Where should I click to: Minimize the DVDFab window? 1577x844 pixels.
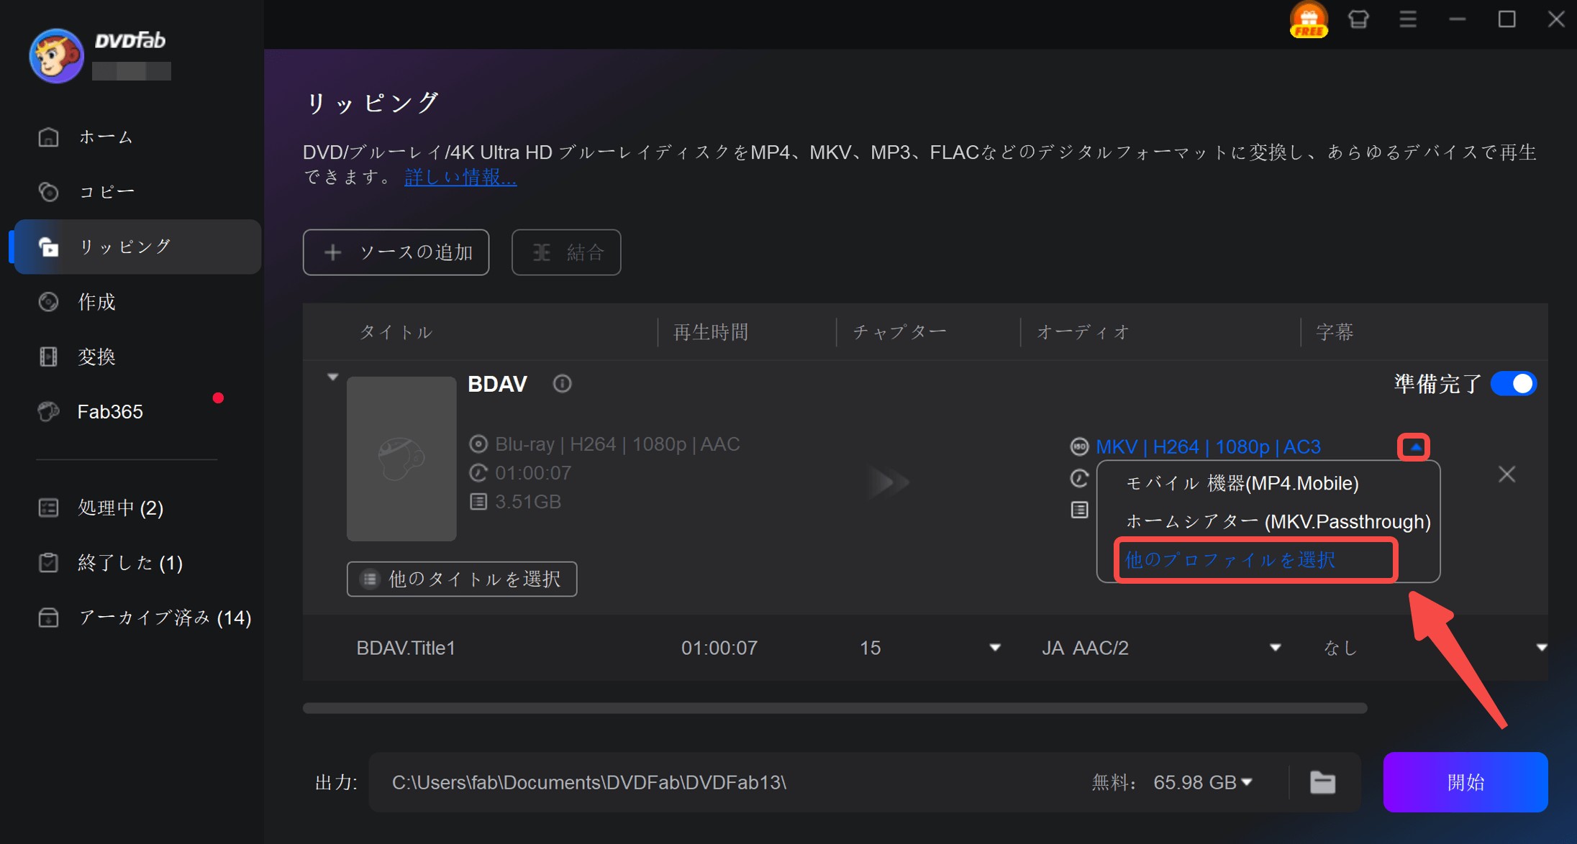(x=1457, y=19)
